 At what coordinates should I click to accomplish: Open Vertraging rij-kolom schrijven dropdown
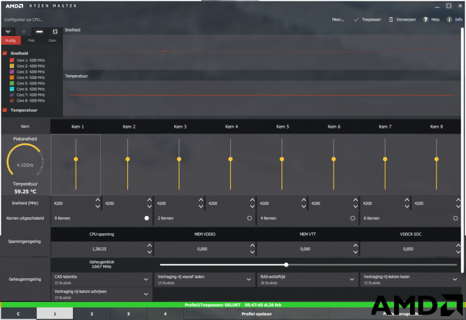102,294
